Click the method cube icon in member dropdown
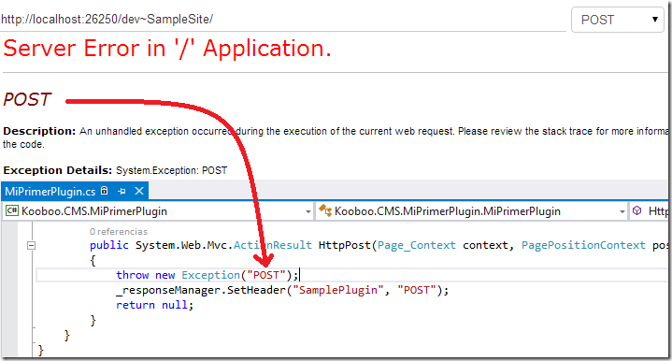Image resolution: width=672 pixels, height=361 pixels. (636, 210)
